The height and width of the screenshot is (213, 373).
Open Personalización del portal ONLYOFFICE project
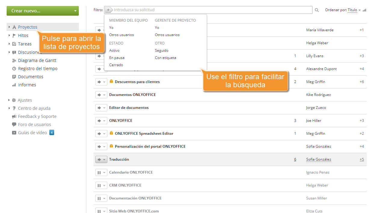pyautogui.click(x=150, y=147)
